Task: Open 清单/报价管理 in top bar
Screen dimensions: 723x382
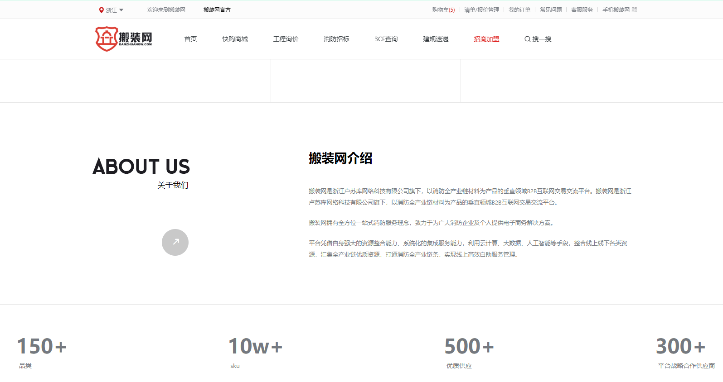Action: pyautogui.click(x=481, y=10)
